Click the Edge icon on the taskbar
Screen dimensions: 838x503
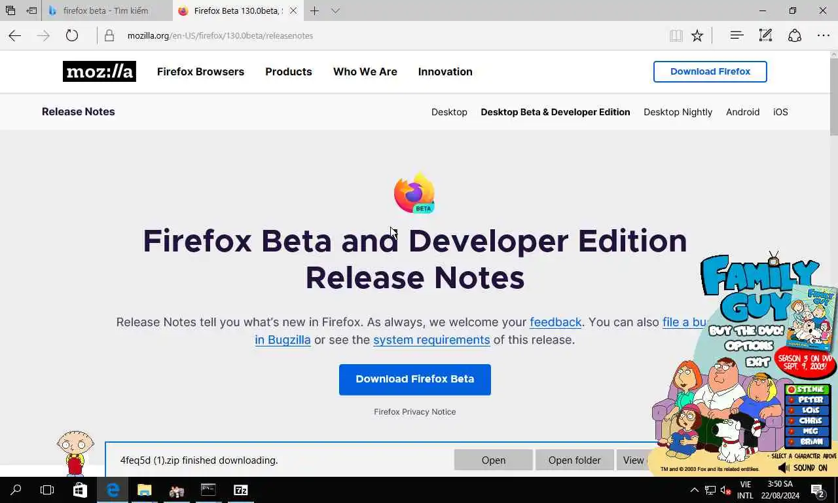(x=113, y=490)
